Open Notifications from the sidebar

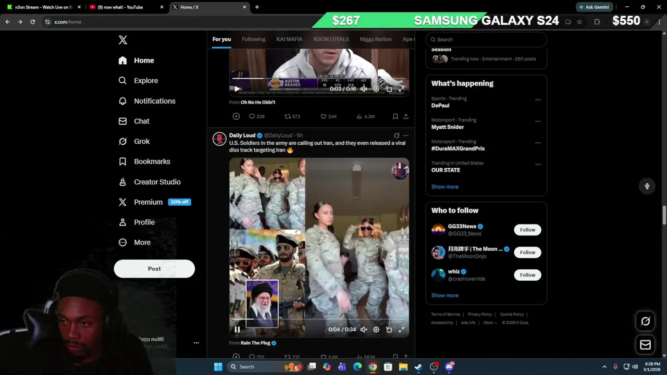tap(147, 101)
